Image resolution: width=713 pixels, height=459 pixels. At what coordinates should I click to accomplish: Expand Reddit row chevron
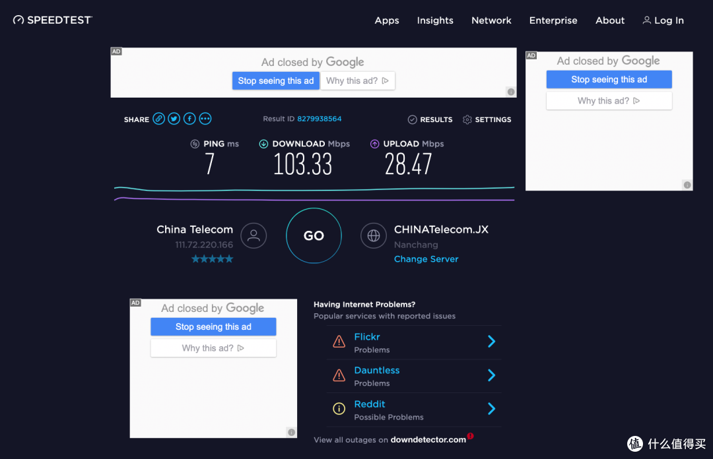coord(492,409)
